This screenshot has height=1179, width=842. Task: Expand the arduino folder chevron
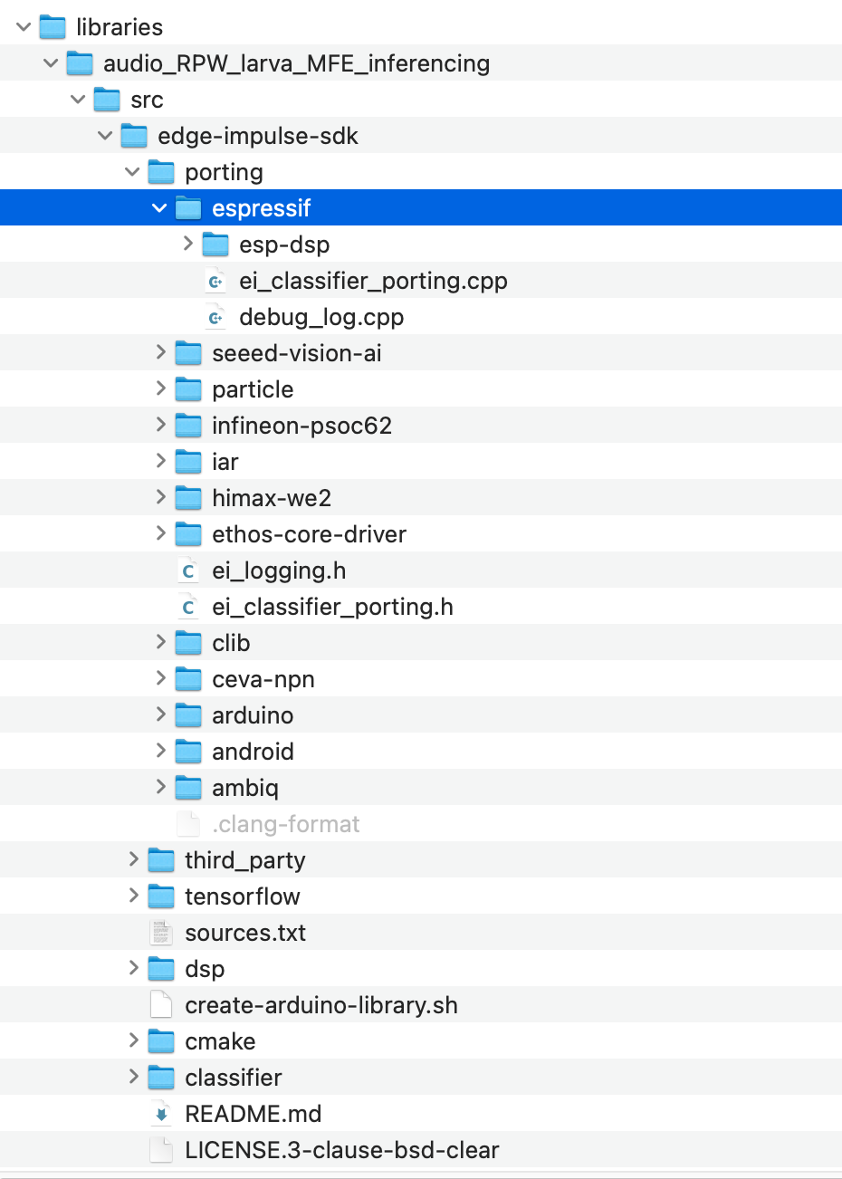(160, 714)
